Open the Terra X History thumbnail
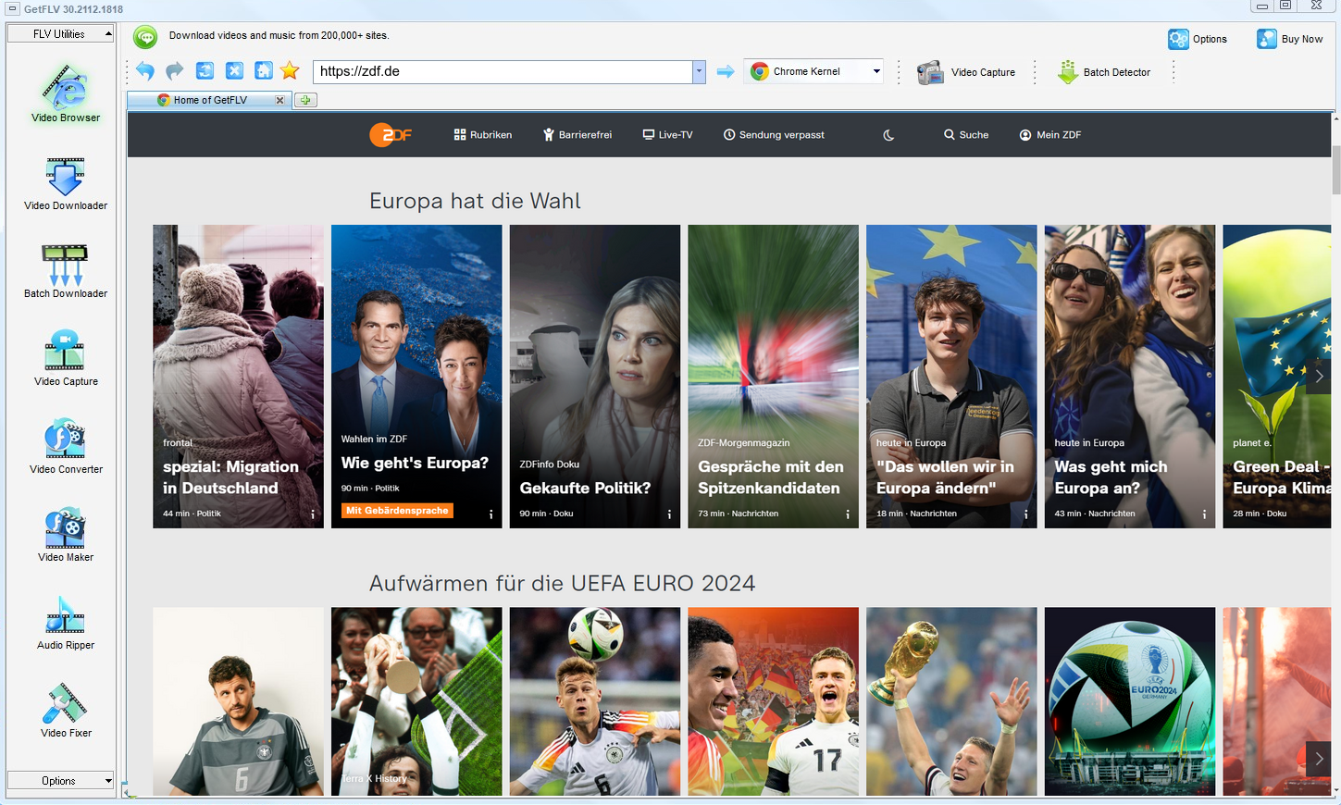This screenshot has width=1341, height=805. pyautogui.click(x=416, y=701)
